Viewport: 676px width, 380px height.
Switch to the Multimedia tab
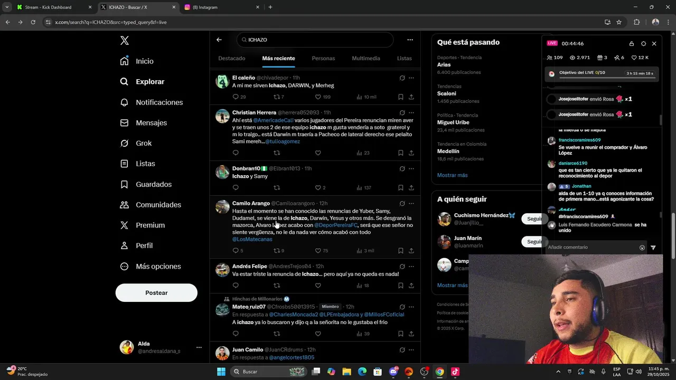pos(366,58)
